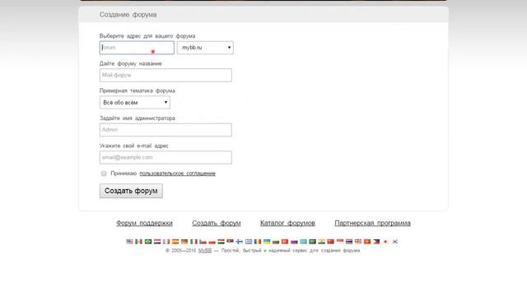Open the .mybb.ru domain dropdown

click(x=205, y=48)
